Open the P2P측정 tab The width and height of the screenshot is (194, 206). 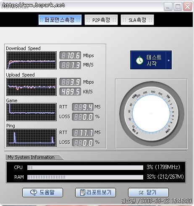click(x=101, y=20)
